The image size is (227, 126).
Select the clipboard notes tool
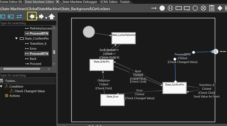(212, 8)
